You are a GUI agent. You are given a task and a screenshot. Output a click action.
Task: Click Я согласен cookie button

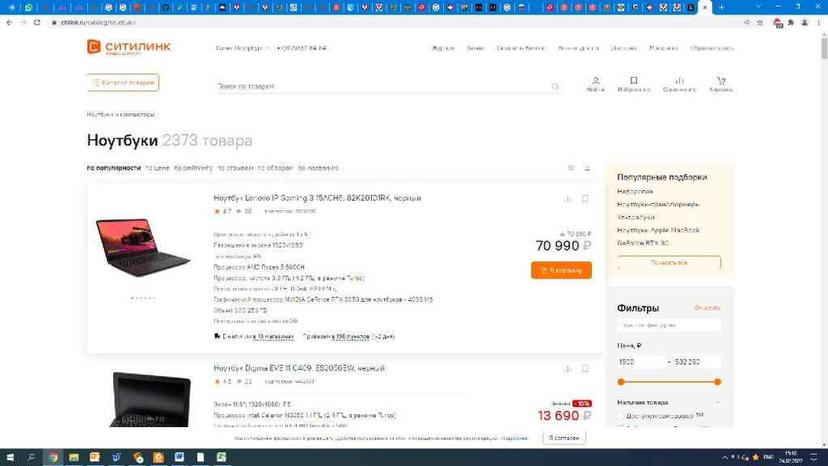coord(564,438)
